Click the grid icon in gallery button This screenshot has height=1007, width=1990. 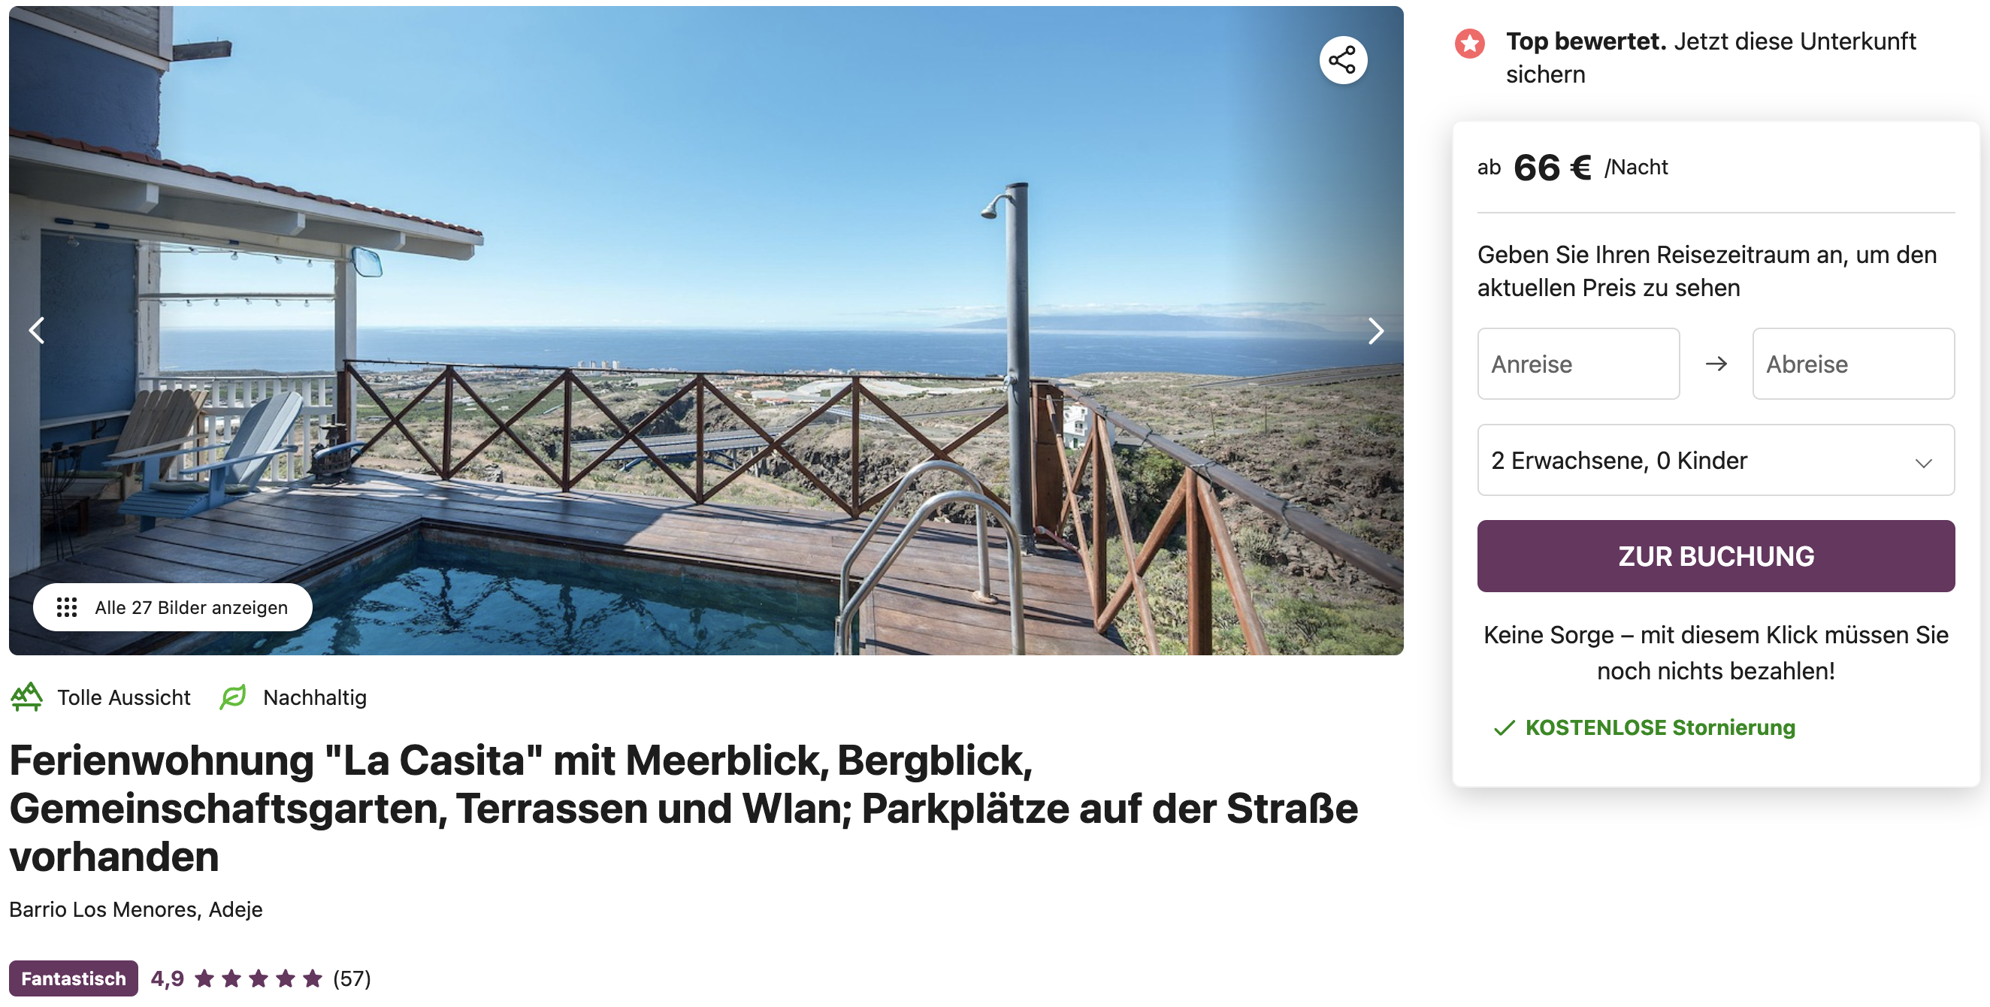point(67,608)
